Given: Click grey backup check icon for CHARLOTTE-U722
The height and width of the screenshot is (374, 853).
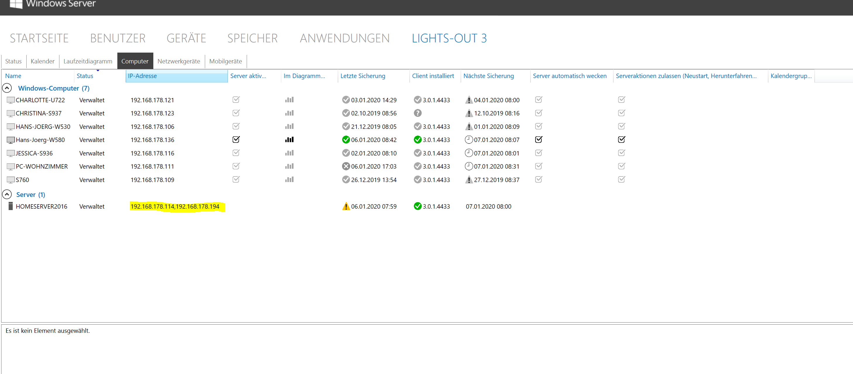Looking at the screenshot, I should point(346,100).
